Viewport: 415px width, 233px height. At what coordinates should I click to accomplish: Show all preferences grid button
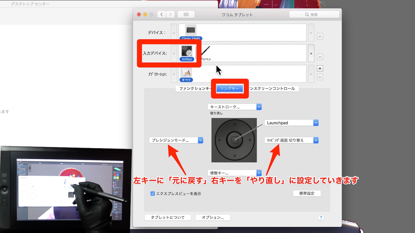186,15
